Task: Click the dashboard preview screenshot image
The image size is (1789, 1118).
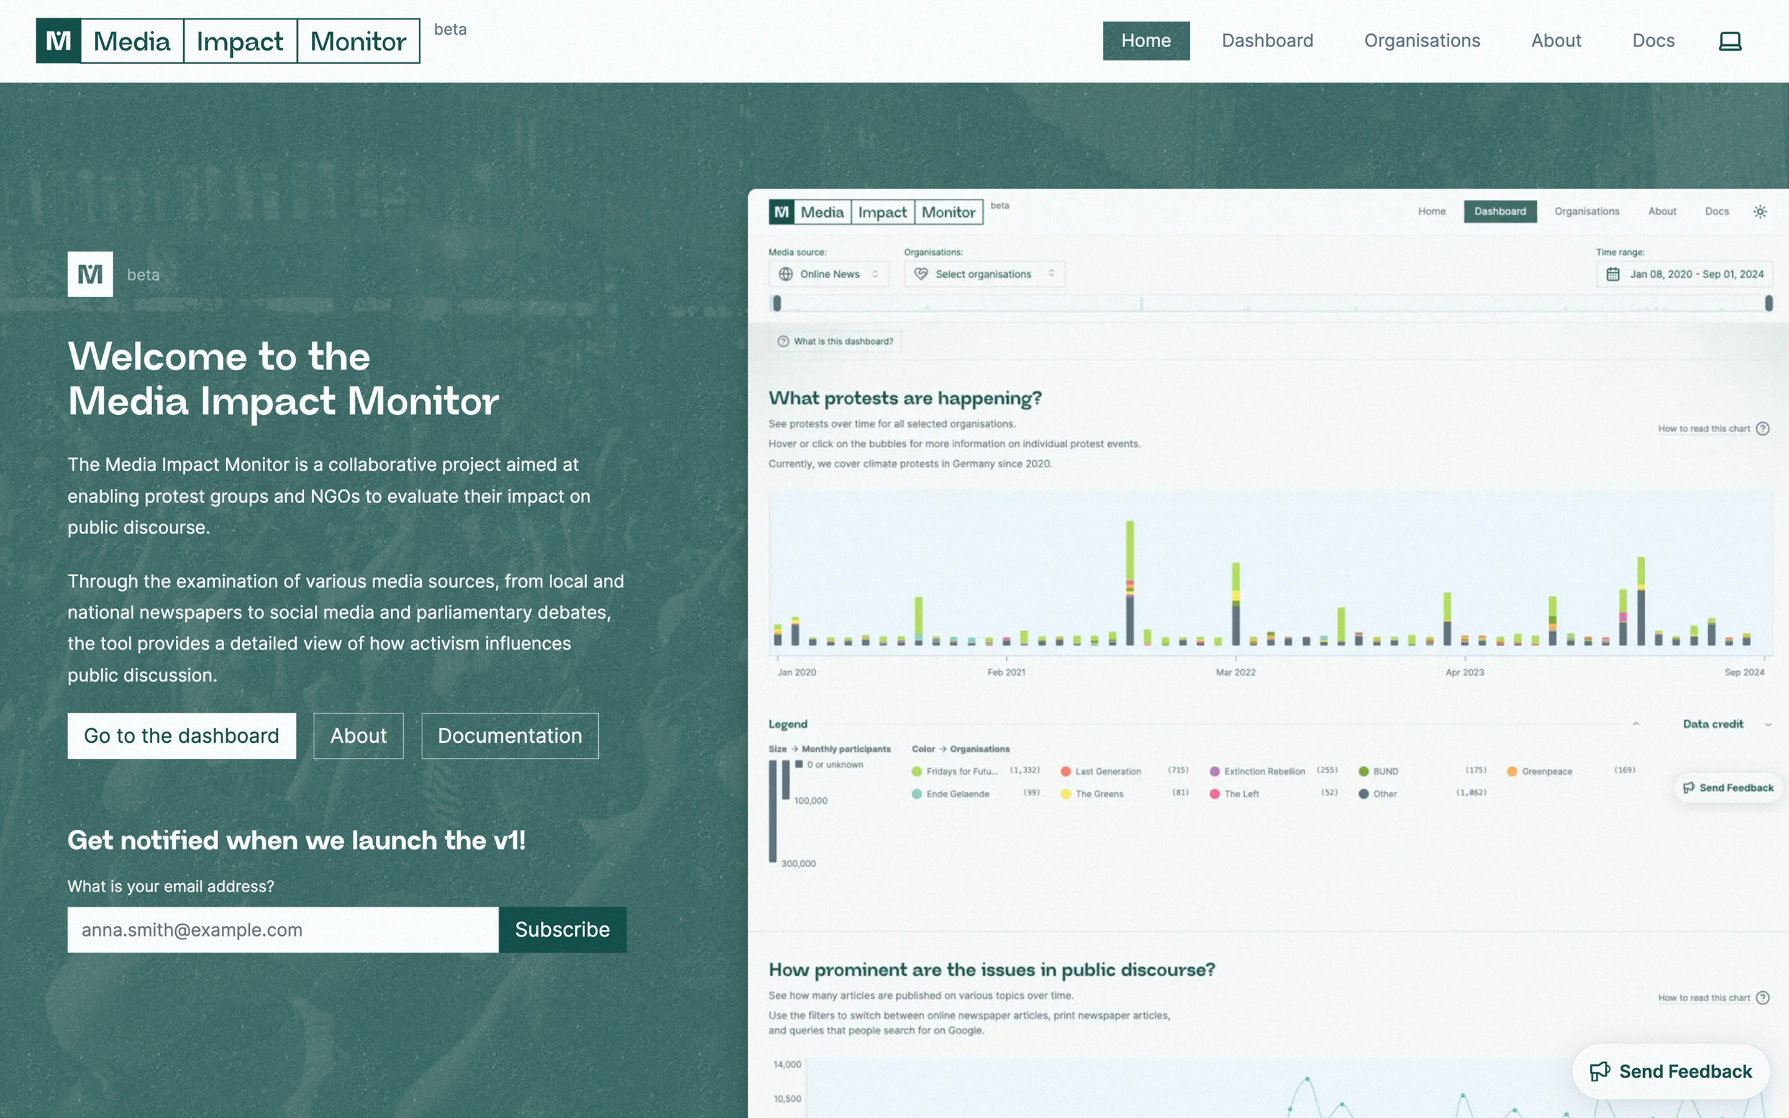Action: point(1268,653)
